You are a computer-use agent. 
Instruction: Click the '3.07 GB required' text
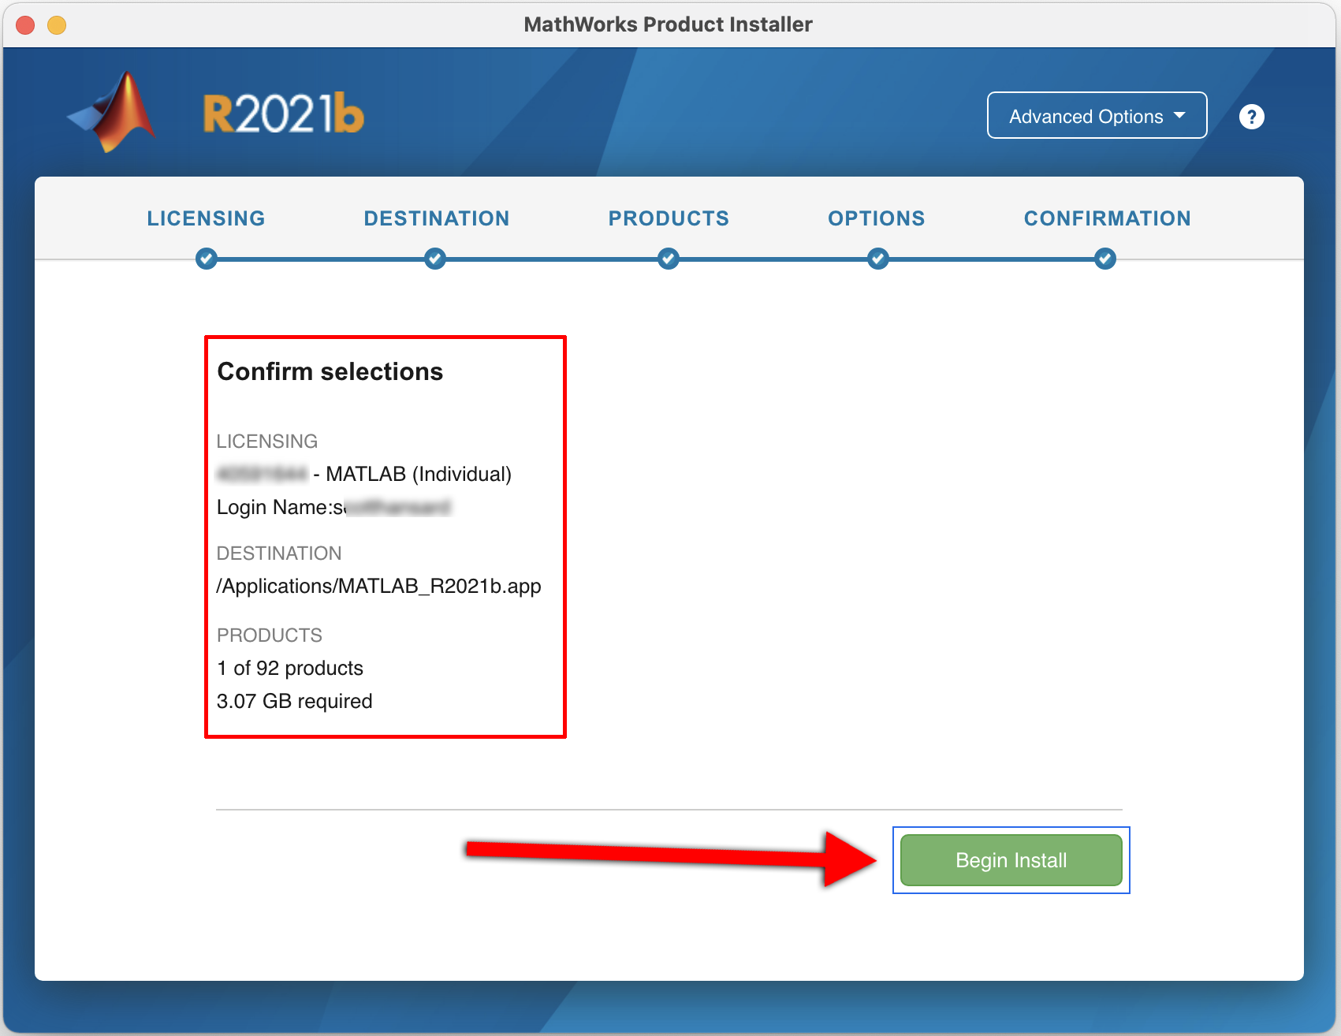point(295,701)
